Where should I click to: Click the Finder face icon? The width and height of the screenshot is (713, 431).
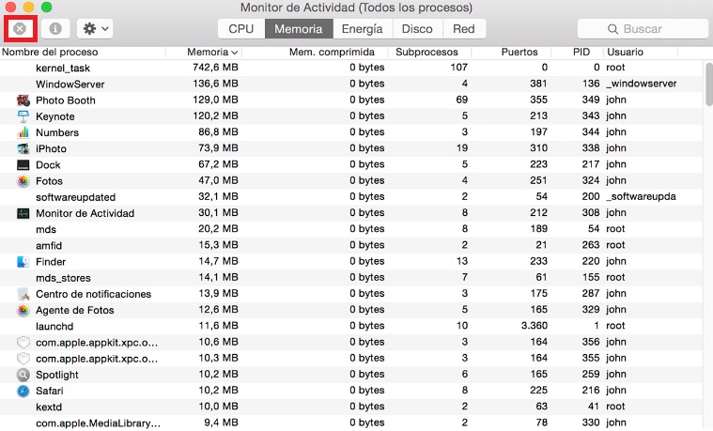pos(23,261)
